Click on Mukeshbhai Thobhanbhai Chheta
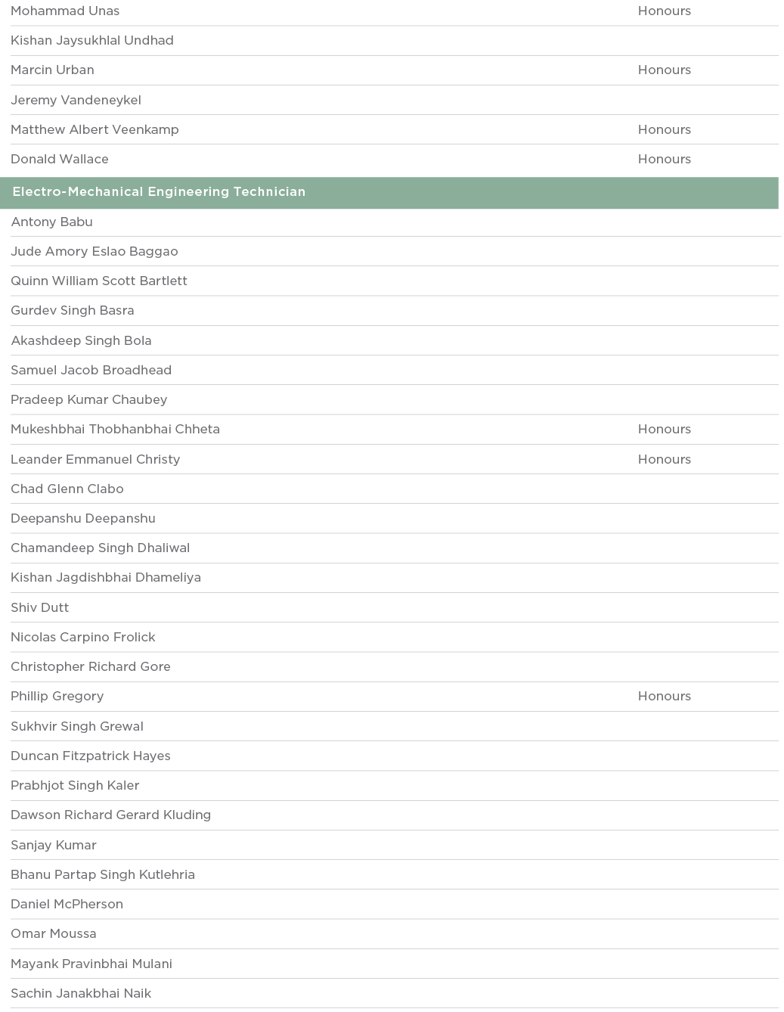 click(x=115, y=430)
